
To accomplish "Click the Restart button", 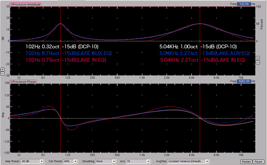I will (x=246, y=162).
